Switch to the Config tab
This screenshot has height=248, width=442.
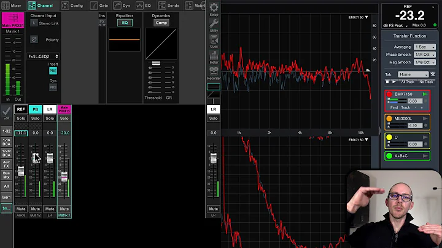[x=72, y=6]
